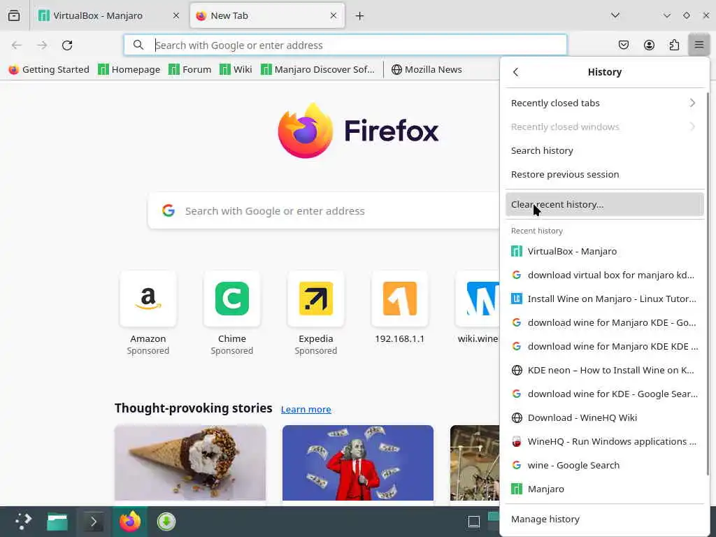Open Install Wine on Manjaro history entry
The image size is (716, 537).
605,299
